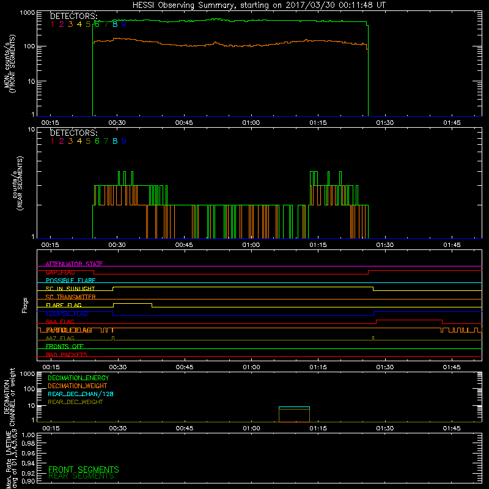Click cyan detector number 8 in front segments legend
Image resolution: width=489 pixels, height=489 pixels.
(x=115, y=24)
